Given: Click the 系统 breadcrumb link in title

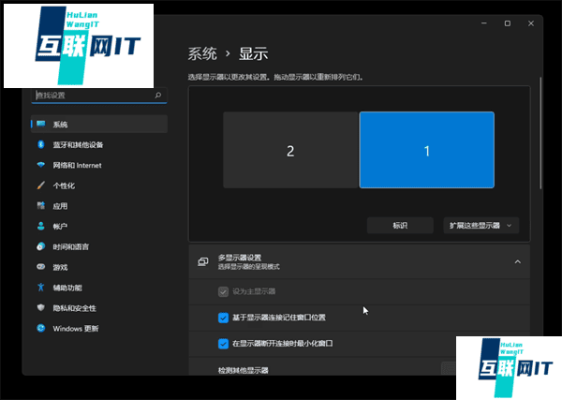Looking at the screenshot, I should click(x=202, y=54).
